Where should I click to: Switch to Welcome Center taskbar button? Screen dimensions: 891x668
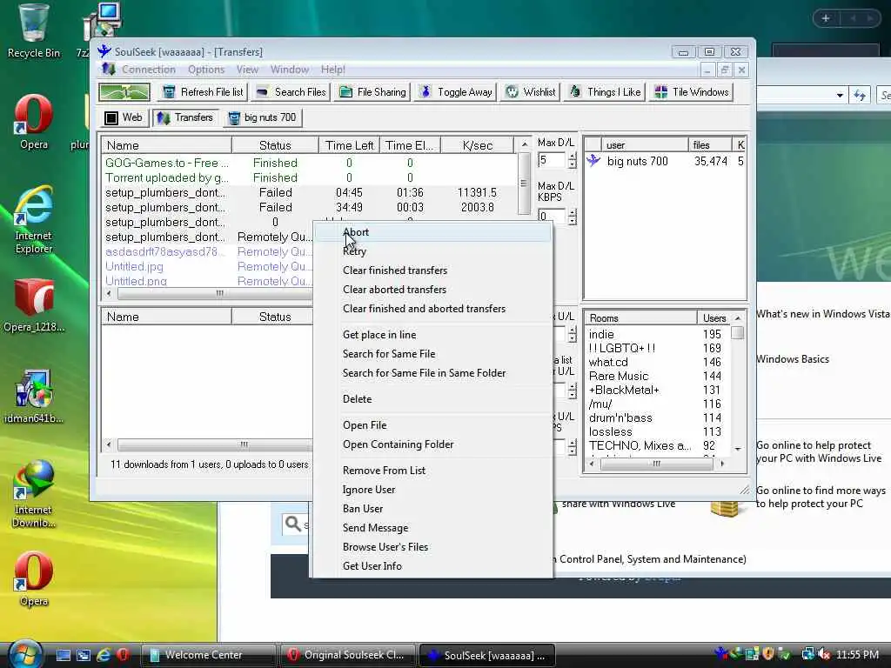pyautogui.click(x=207, y=655)
